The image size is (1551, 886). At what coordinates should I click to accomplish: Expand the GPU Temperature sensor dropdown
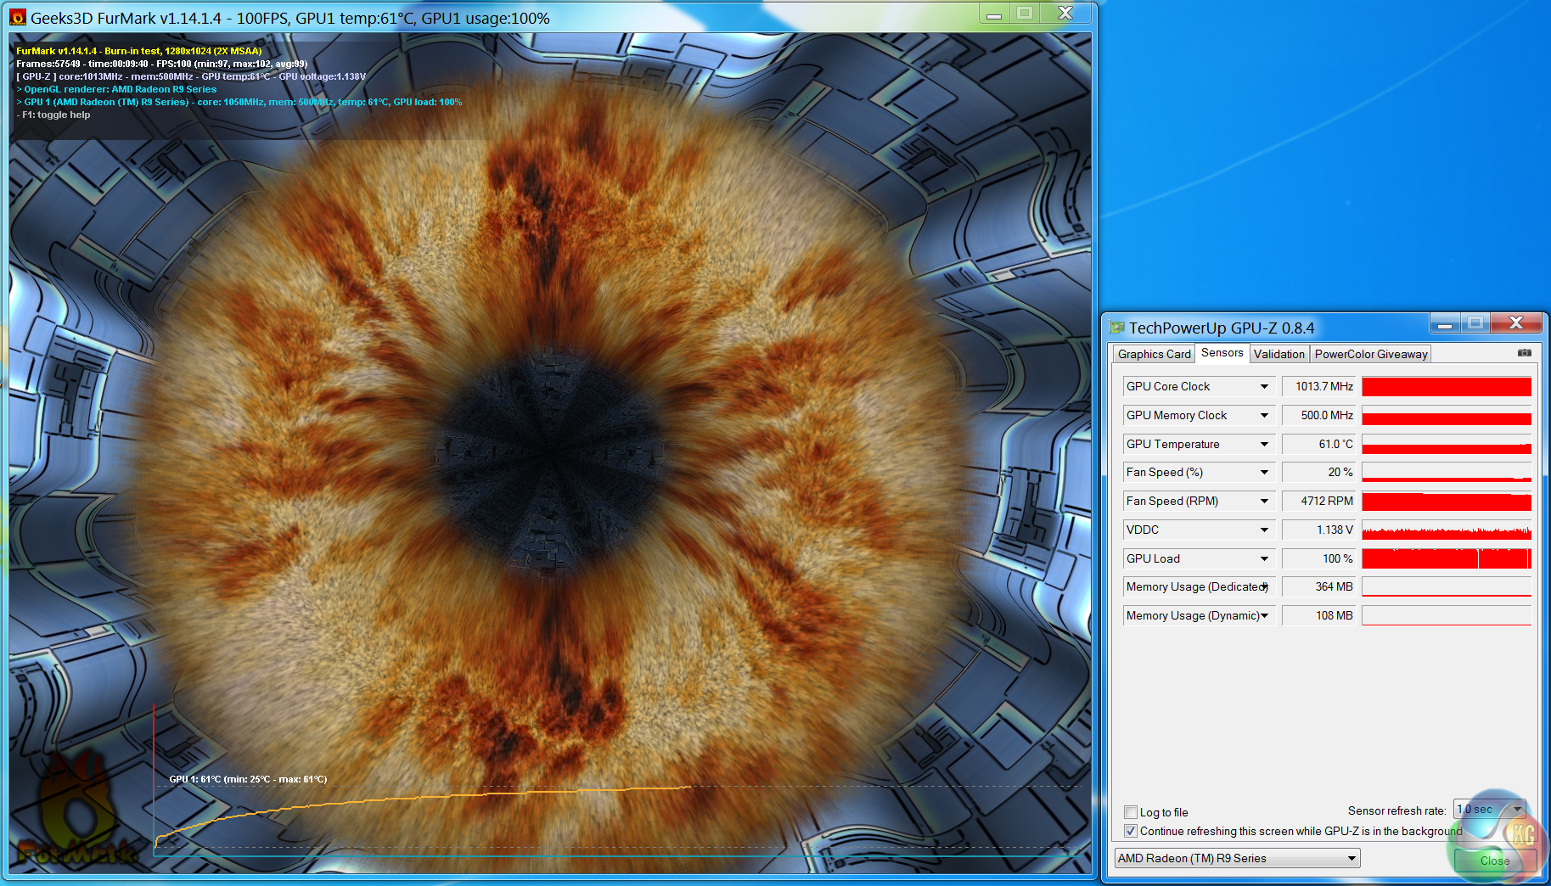point(1264,445)
